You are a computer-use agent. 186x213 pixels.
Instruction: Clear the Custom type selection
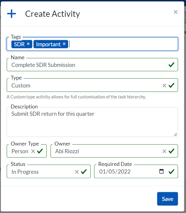165,85
